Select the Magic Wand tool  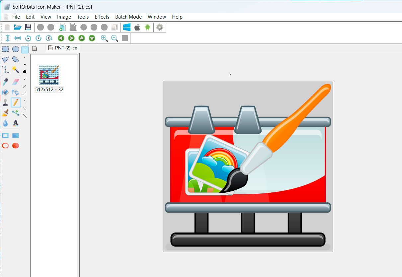[16, 70]
